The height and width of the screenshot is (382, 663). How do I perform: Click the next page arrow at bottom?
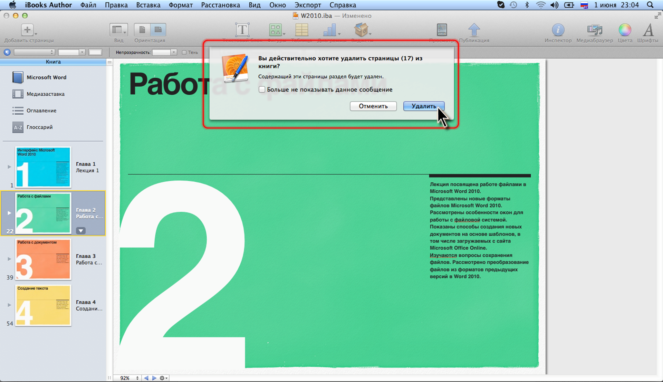click(154, 378)
